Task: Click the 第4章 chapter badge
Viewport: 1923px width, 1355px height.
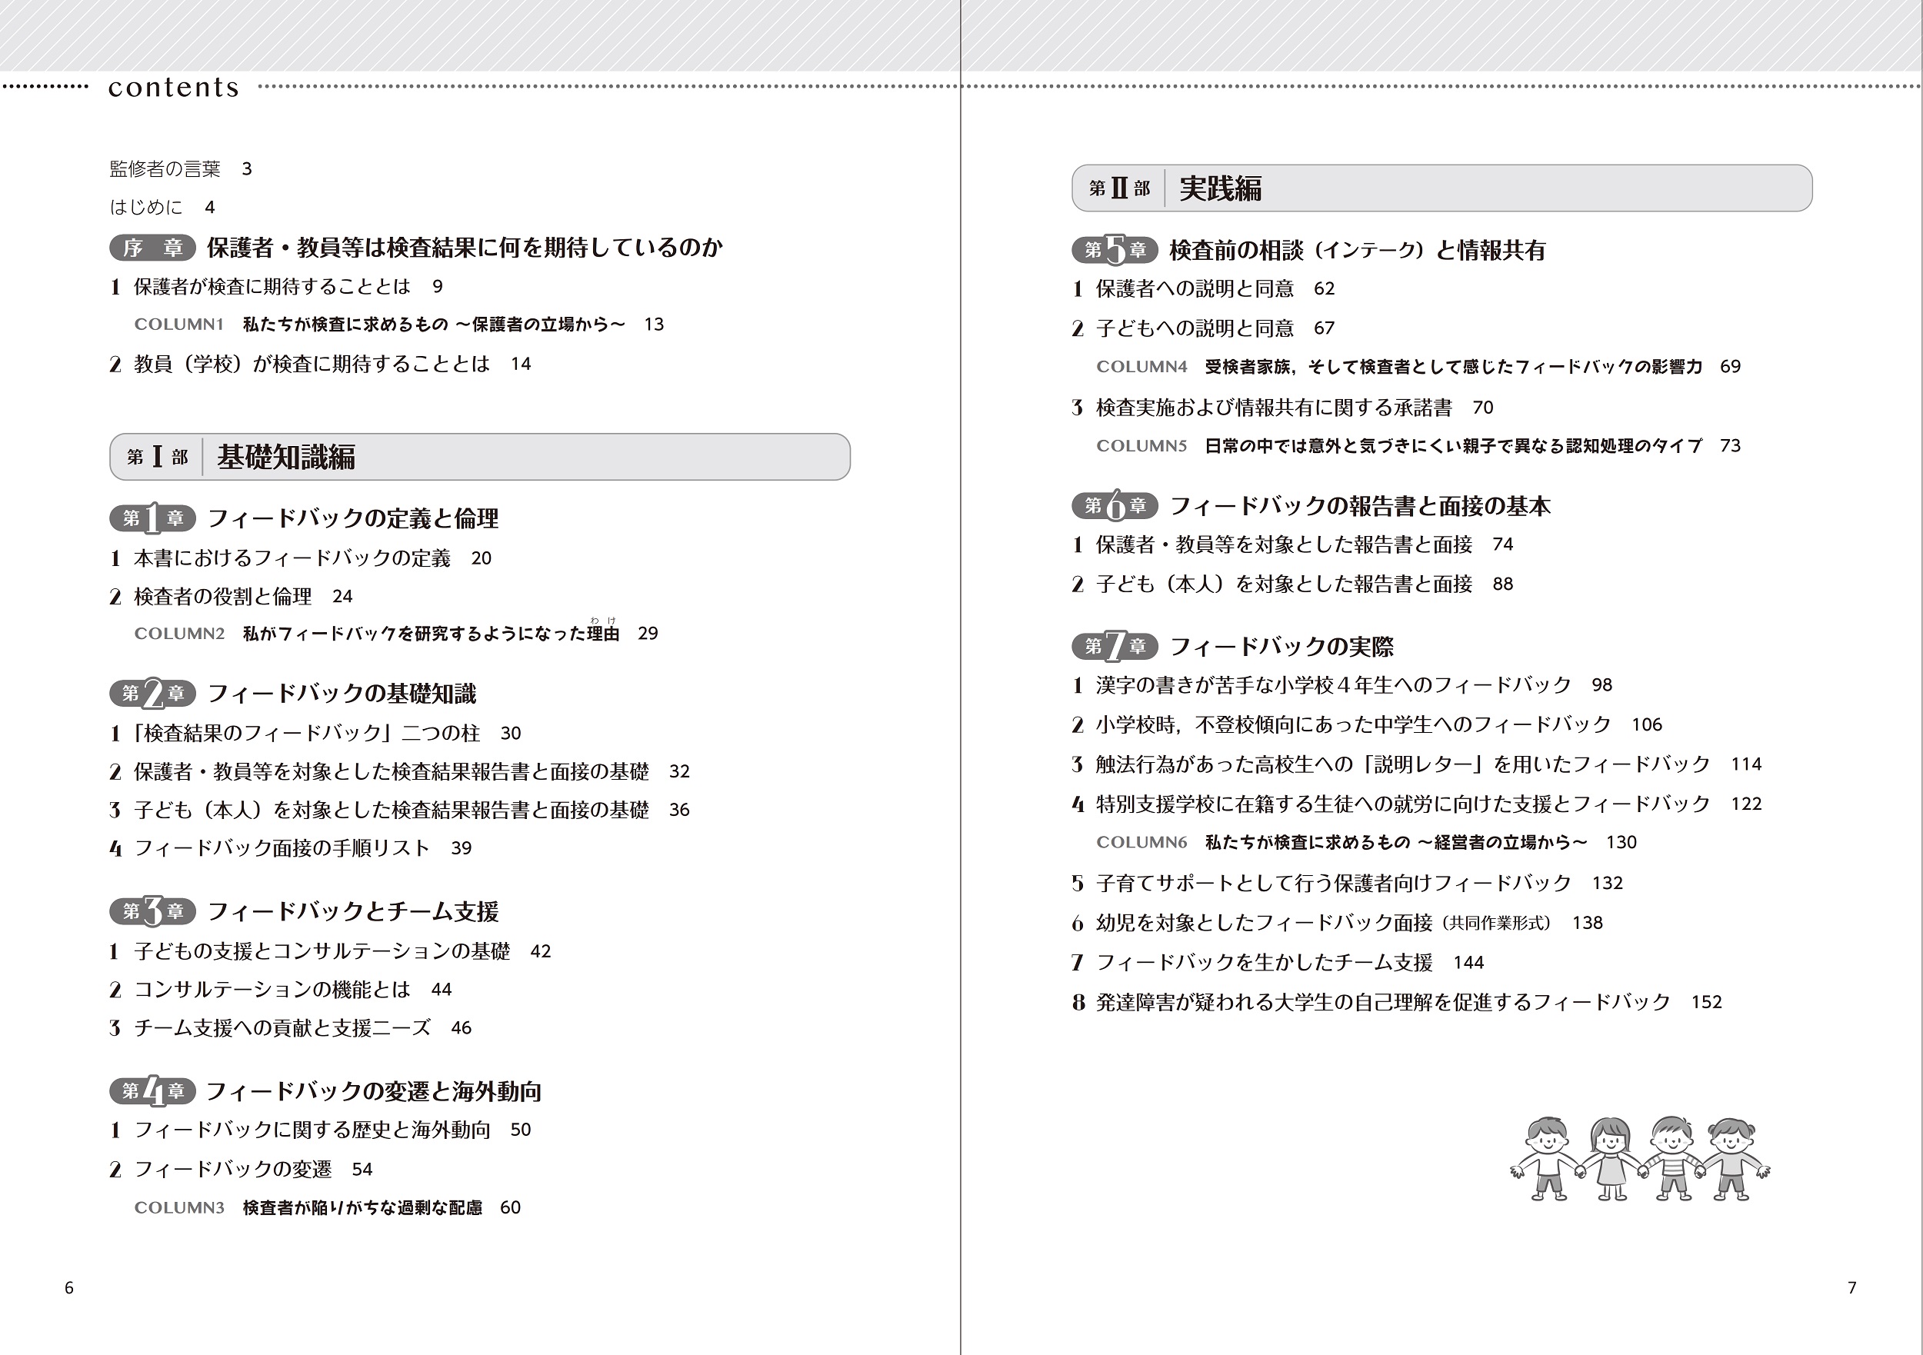Action: (x=152, y=1092)
